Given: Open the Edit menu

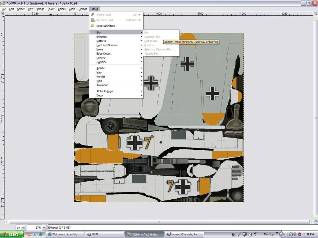Looking at the screenshot, I should (11, 9).
